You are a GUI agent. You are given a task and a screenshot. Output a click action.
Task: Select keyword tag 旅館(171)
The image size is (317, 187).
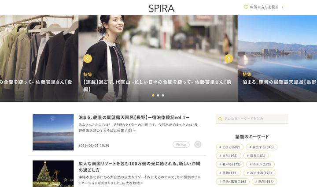point(229,173)
